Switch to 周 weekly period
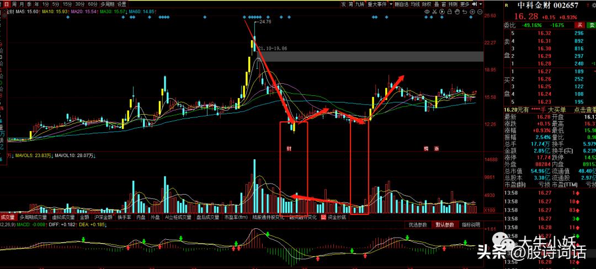This screenshot has width=596, height=269. (14, 4)
